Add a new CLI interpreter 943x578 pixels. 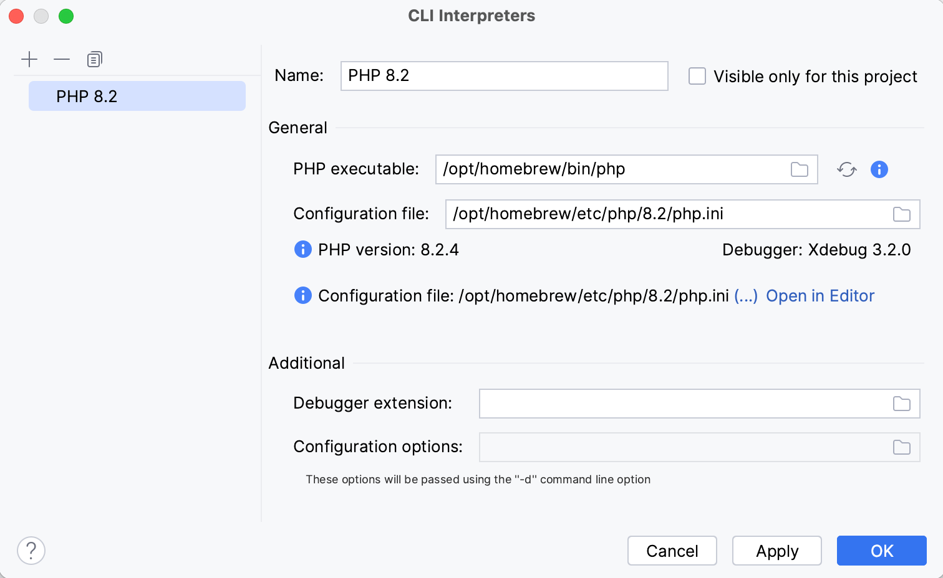click(29, 59)
